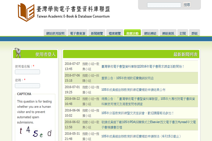Click the keys icon beside 使用者登入
The image size is (212, 141).
tap(18, 53)
